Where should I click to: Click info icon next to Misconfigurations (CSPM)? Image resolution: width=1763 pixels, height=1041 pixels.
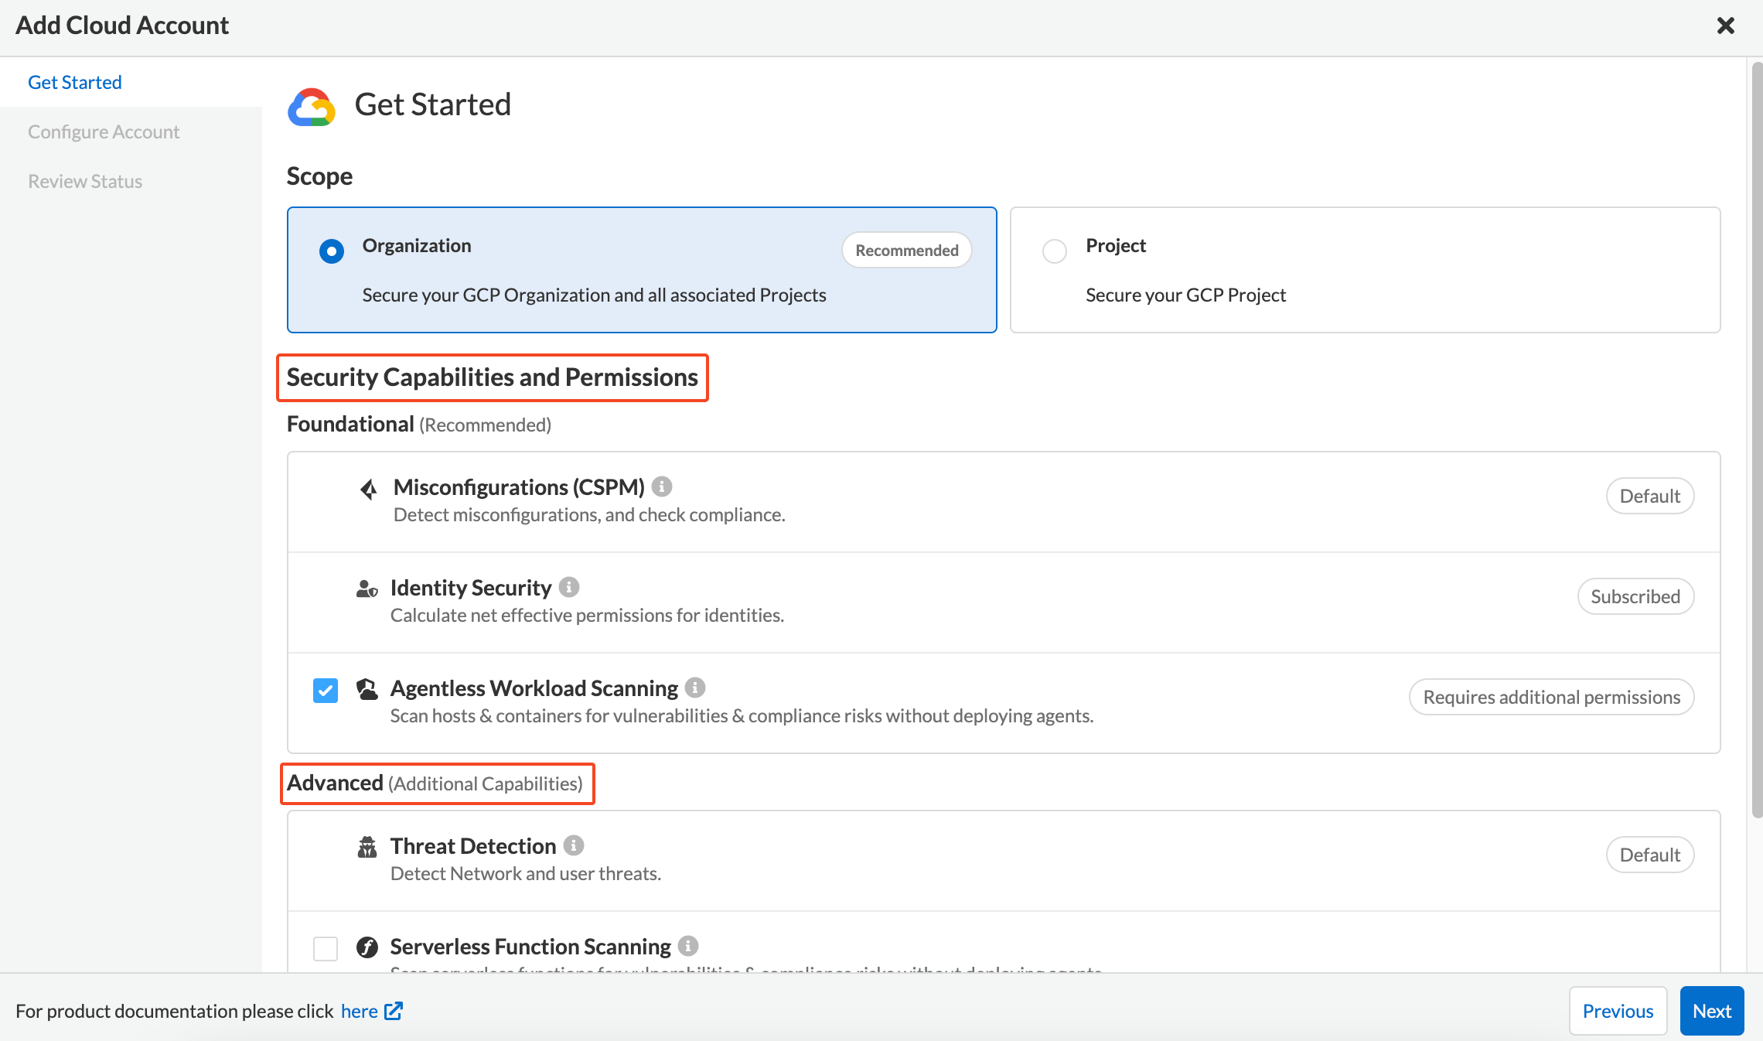tap(661, 486)
